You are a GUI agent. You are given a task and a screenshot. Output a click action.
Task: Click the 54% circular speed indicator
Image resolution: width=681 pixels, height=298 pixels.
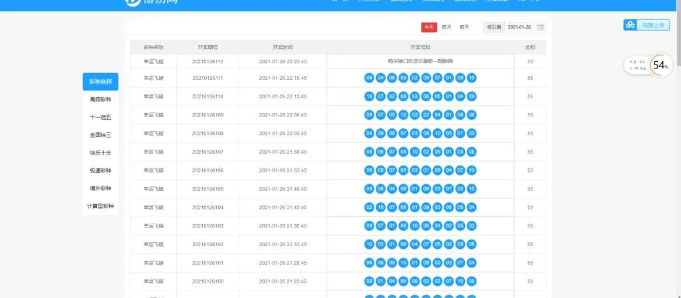pyautogui.click(x=660, y=65)
